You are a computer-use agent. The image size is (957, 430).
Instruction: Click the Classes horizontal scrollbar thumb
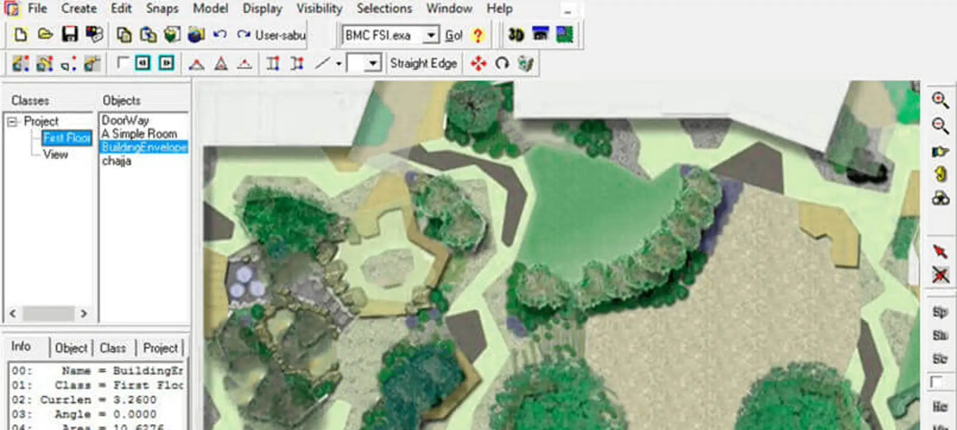[x=49, y=314]
